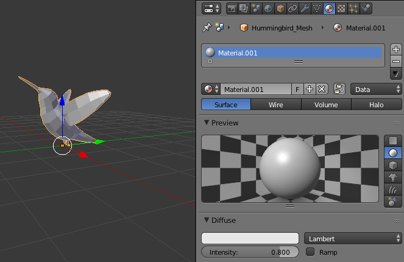Set preview type to cube
Screen dimensions: 404x262
tap(393, 165)
